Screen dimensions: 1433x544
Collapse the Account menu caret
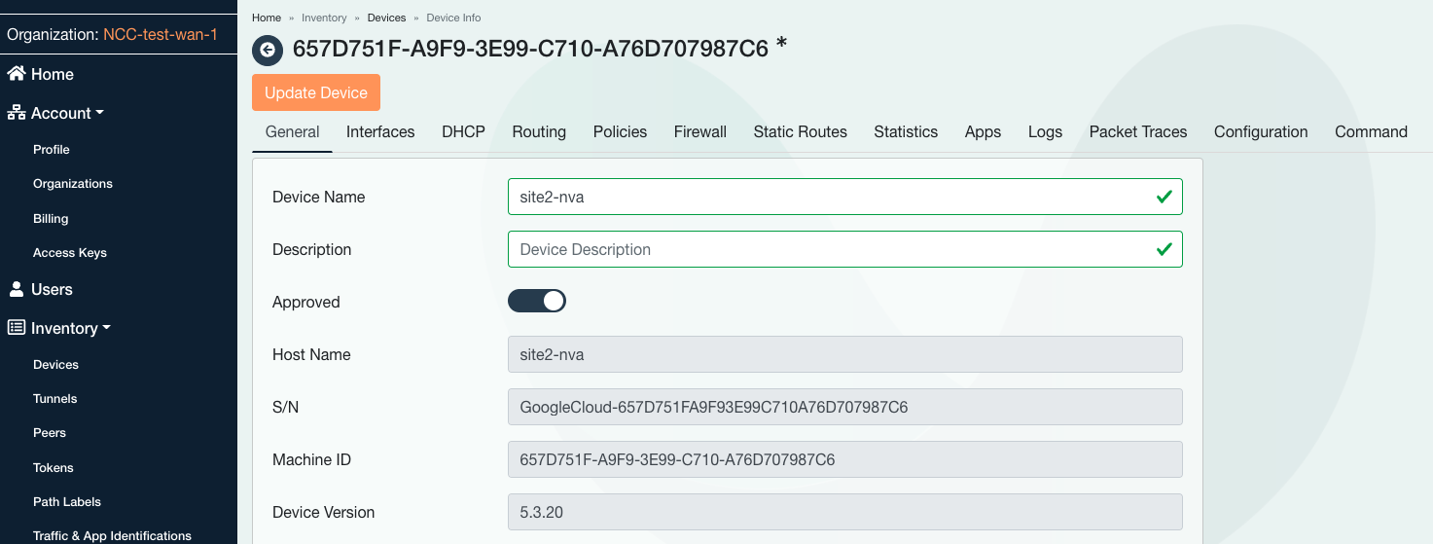[99, 113]
